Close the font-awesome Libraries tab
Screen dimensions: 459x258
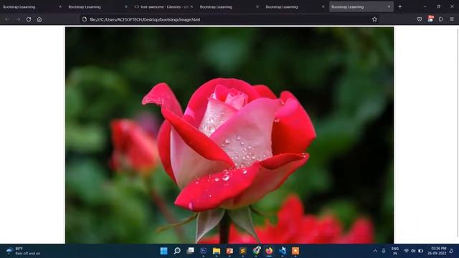pyautogui.click(x=191, y=6)
